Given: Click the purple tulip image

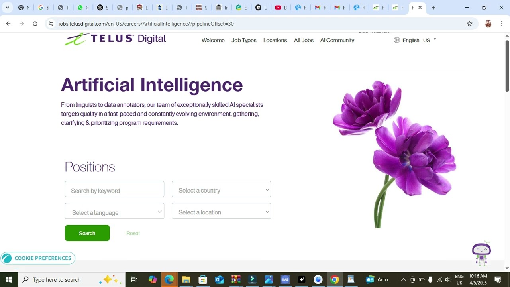Looking at the screenshot, I should (x=394, y=154).
